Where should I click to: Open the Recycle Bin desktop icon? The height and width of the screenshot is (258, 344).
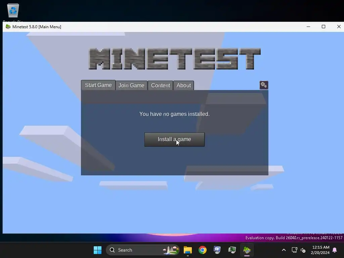13,12
